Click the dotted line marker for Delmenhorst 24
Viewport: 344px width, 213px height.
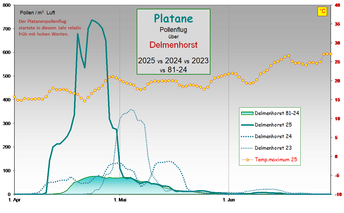[x=247, y=136]
